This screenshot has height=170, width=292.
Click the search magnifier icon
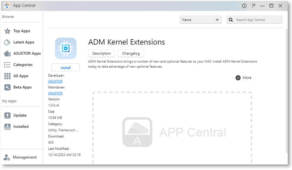(231, 20)
